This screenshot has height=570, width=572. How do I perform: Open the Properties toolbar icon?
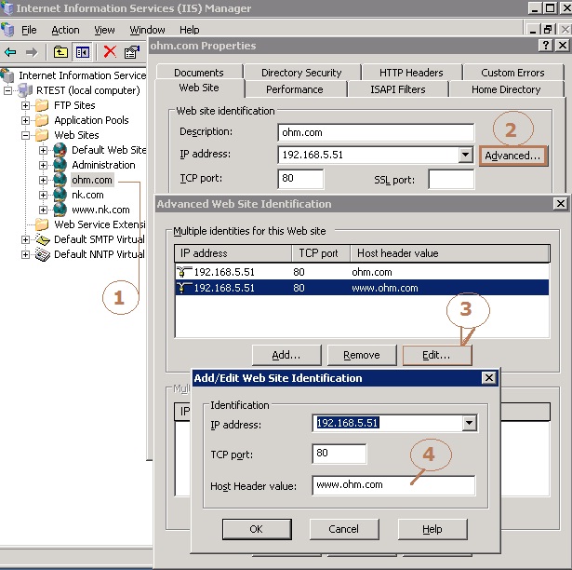click(x=132, y=52)
